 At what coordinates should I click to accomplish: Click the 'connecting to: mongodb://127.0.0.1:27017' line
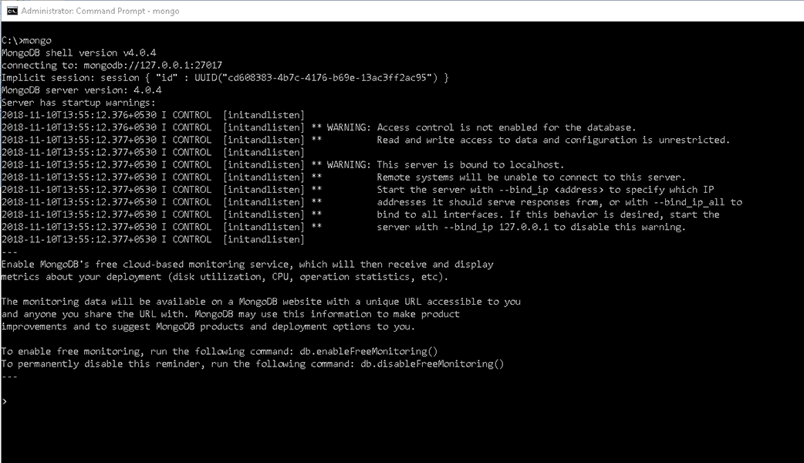(x=112, y=65)
